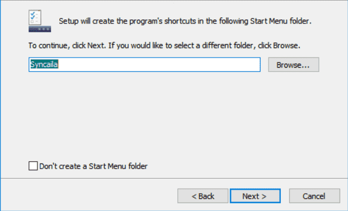Proceed by clicking Next >

point(255,196)
